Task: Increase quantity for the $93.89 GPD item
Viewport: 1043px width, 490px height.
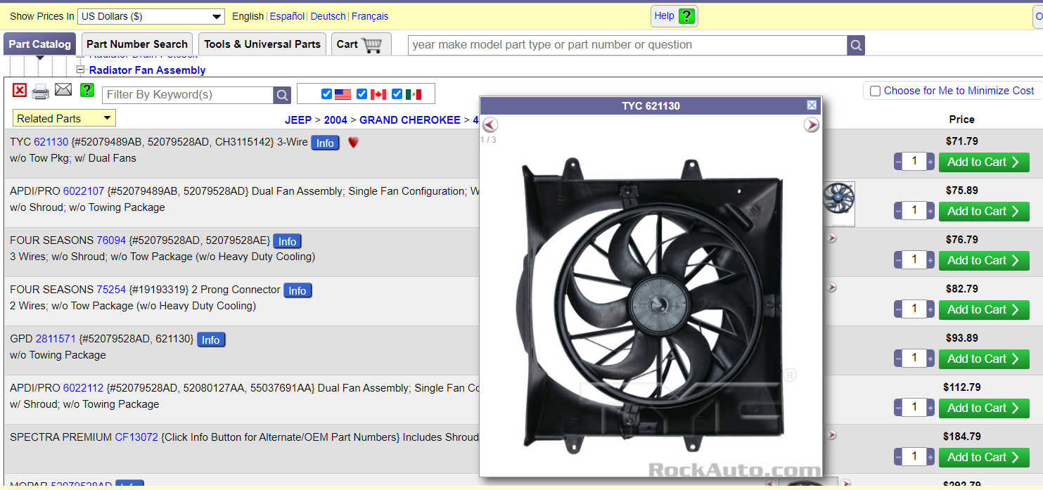Action: point(930,359)
